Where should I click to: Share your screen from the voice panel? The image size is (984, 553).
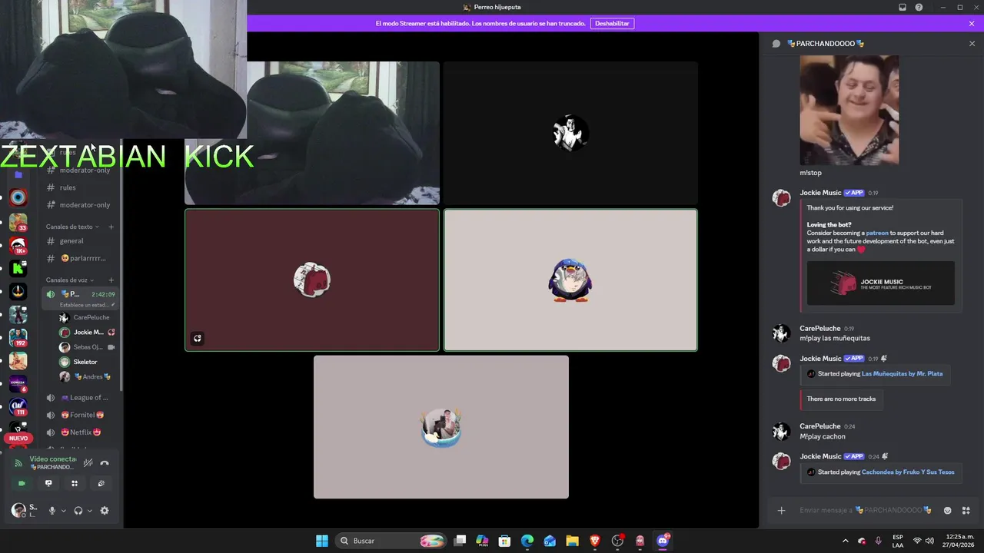point(48,484)
